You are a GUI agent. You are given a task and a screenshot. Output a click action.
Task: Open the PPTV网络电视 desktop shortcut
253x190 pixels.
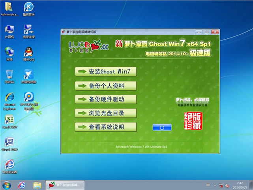click(x=29, y=101)
